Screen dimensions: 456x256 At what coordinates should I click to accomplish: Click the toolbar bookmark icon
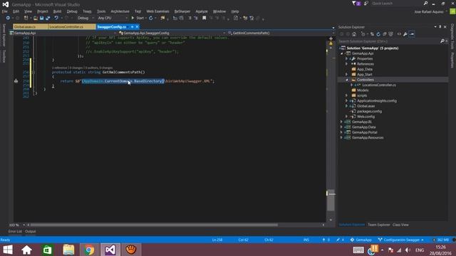point(204,18)
